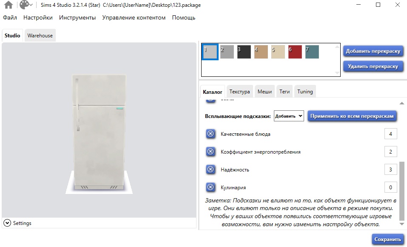Select swatch 1 light gray

pos(210,52)
